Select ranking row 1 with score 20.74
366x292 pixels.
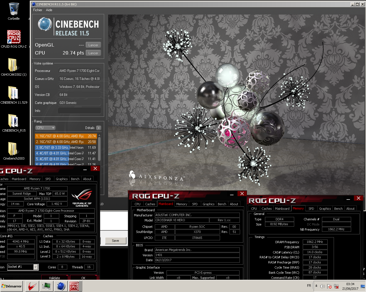[x=66, y=136]
